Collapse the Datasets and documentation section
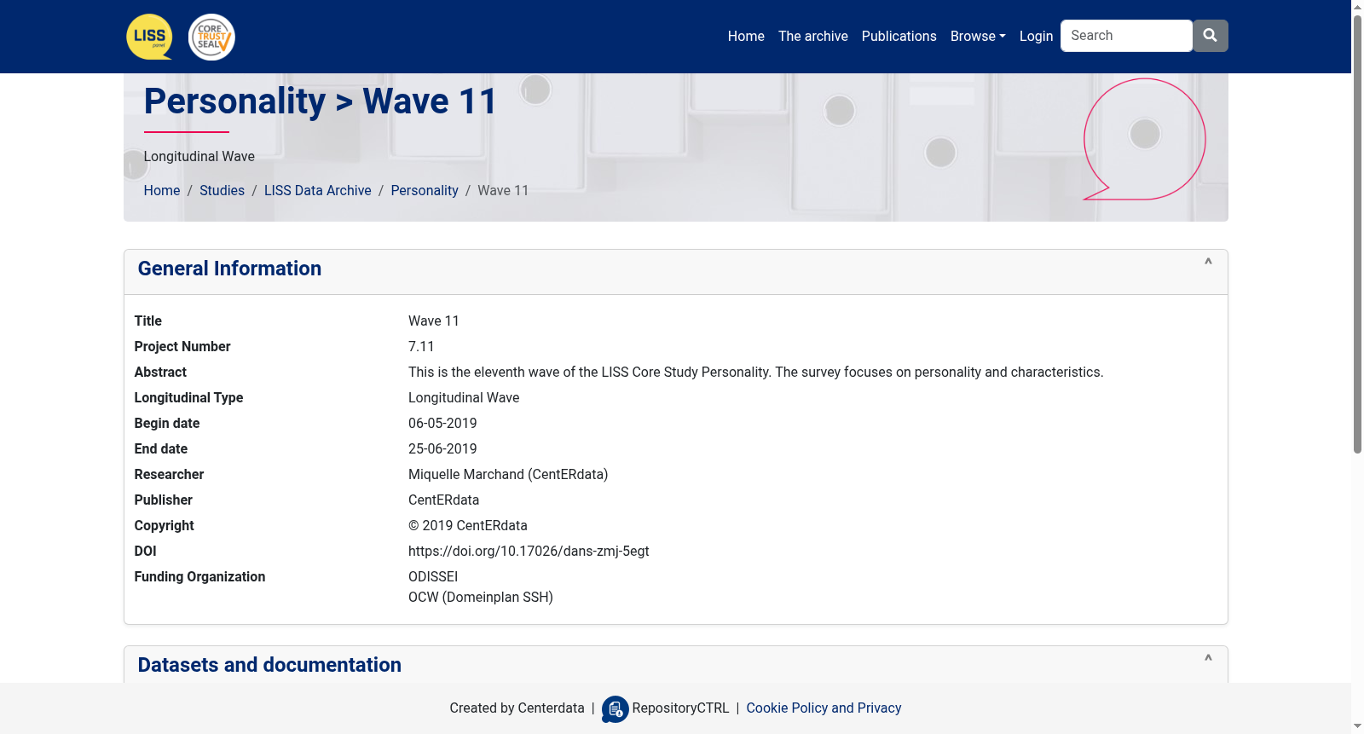The width and height of the screenshot is (1364, 734). (1208, 659)
